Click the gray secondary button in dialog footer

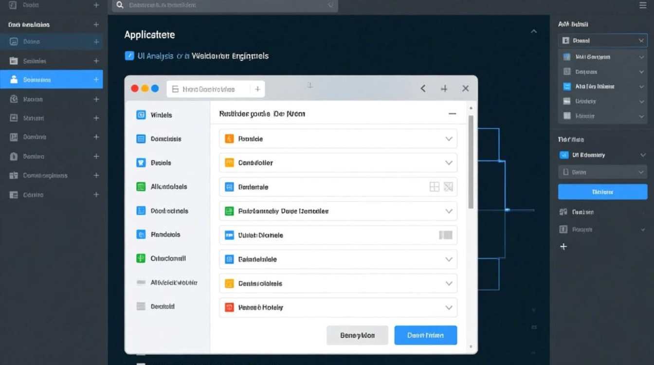[x=357, y=335]
